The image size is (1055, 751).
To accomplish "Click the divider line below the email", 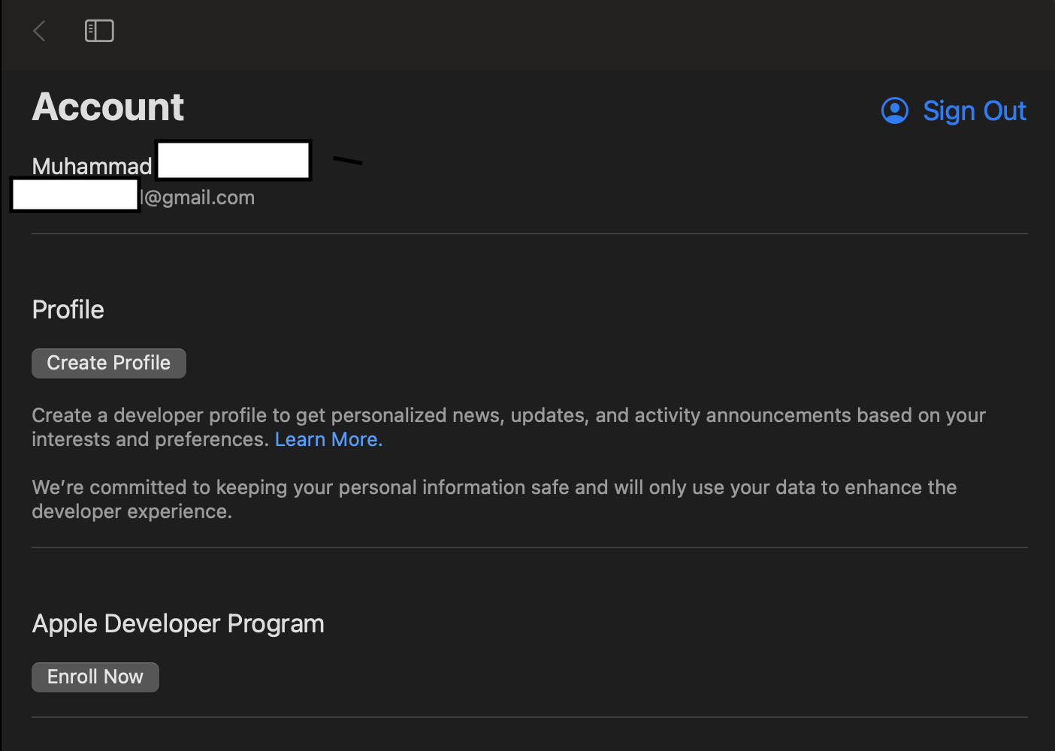I will 529,234.
